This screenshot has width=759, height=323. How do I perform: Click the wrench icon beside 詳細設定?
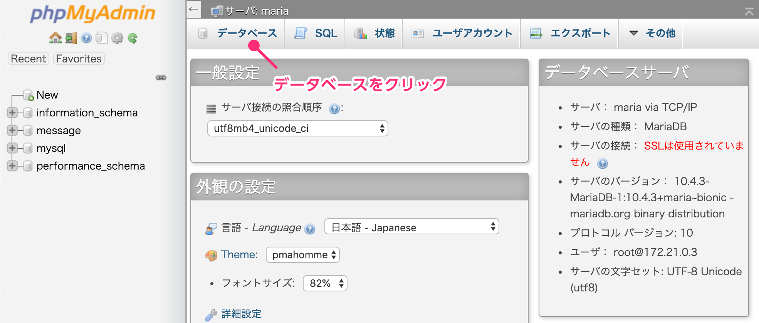point(211,315)
